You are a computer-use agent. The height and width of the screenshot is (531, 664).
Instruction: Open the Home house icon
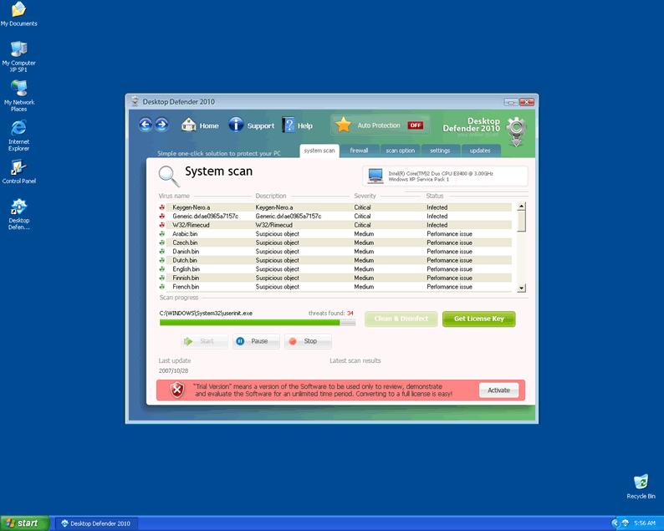(x=189, y=125)
